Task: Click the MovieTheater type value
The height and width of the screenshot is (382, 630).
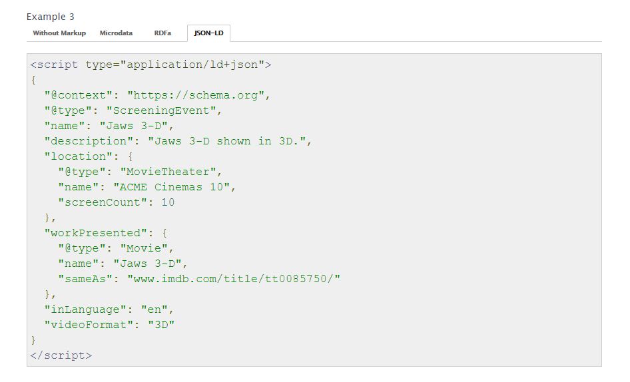Action: point(168,172)
